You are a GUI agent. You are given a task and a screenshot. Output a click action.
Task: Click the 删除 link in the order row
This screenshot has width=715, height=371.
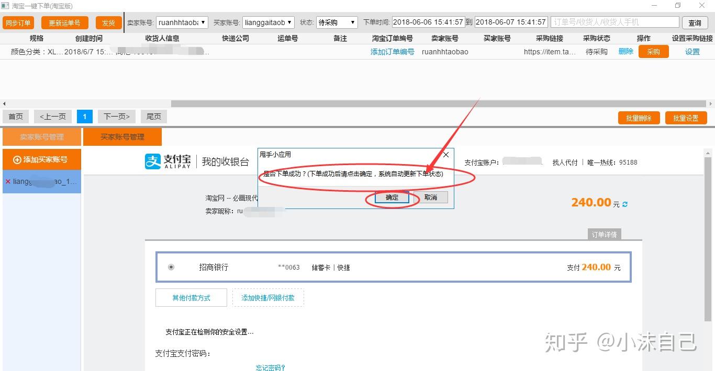tap(625, 51)
